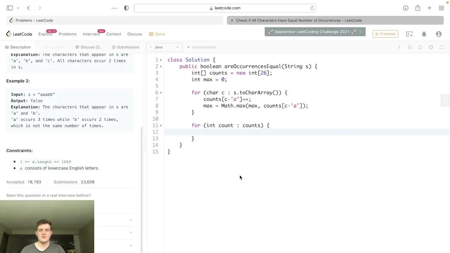This screenshot has height=253, width=450.
Task: Fold the for loop at line 11
Action: pyautogui.click(x=161, y=125)
